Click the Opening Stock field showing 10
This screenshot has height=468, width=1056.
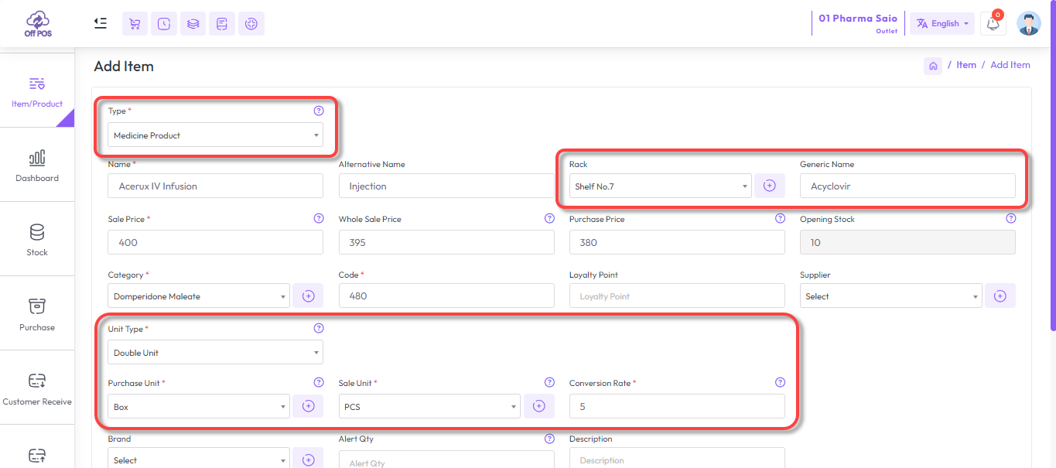click(907, 242)
